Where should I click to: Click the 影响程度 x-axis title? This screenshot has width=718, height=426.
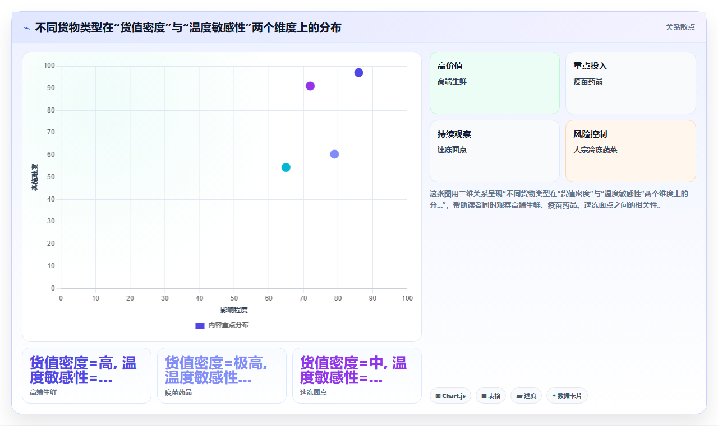coord(234,310)
